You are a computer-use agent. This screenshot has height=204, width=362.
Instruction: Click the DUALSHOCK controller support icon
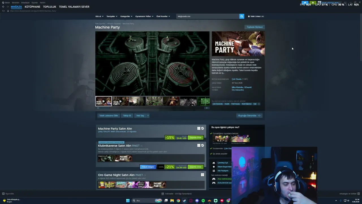point(214,183)
